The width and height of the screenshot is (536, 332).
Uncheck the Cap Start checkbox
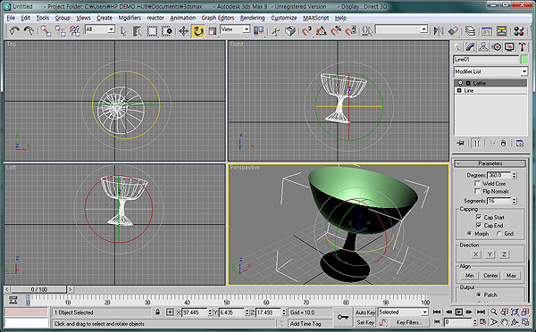(479, 217)
